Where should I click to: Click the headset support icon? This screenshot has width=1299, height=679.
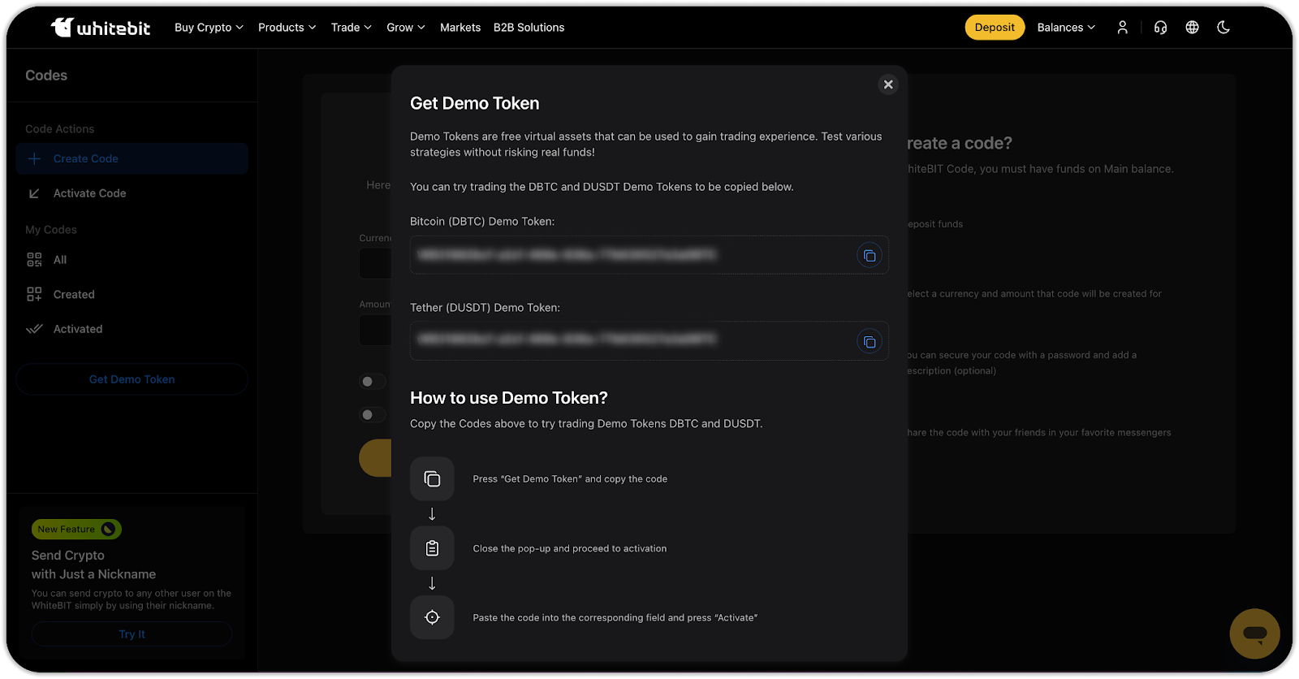coord(1160,28)
